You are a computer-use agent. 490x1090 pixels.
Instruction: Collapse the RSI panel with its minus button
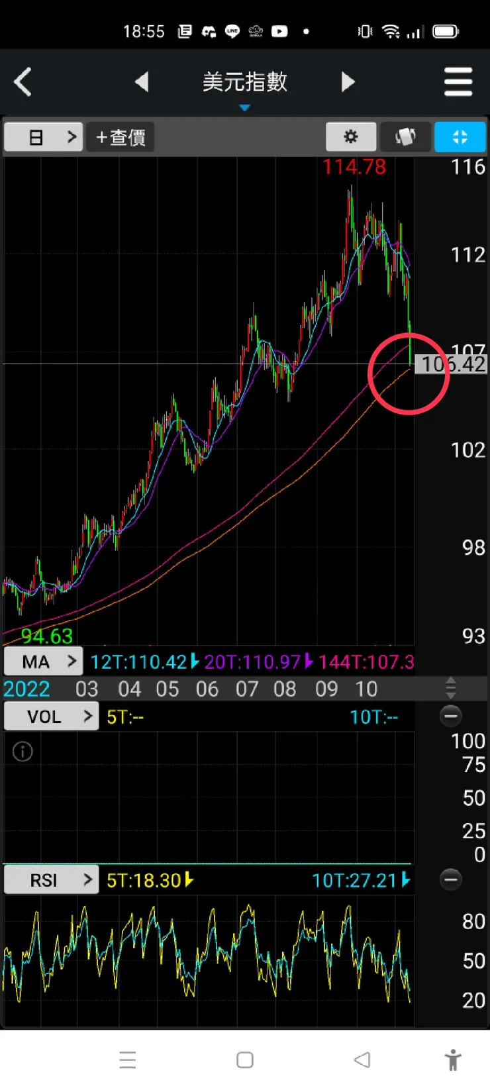click(x=451, y=879)
